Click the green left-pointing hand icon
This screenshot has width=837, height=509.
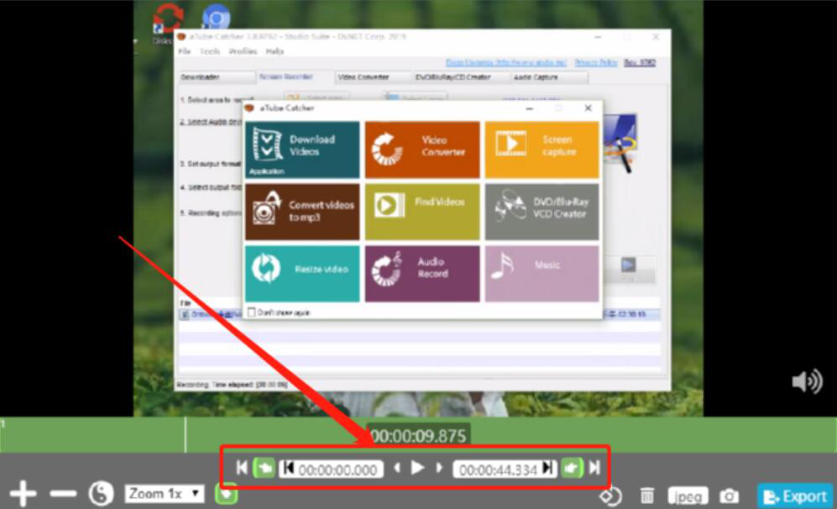pyautogui.click(x=264, y=469)
